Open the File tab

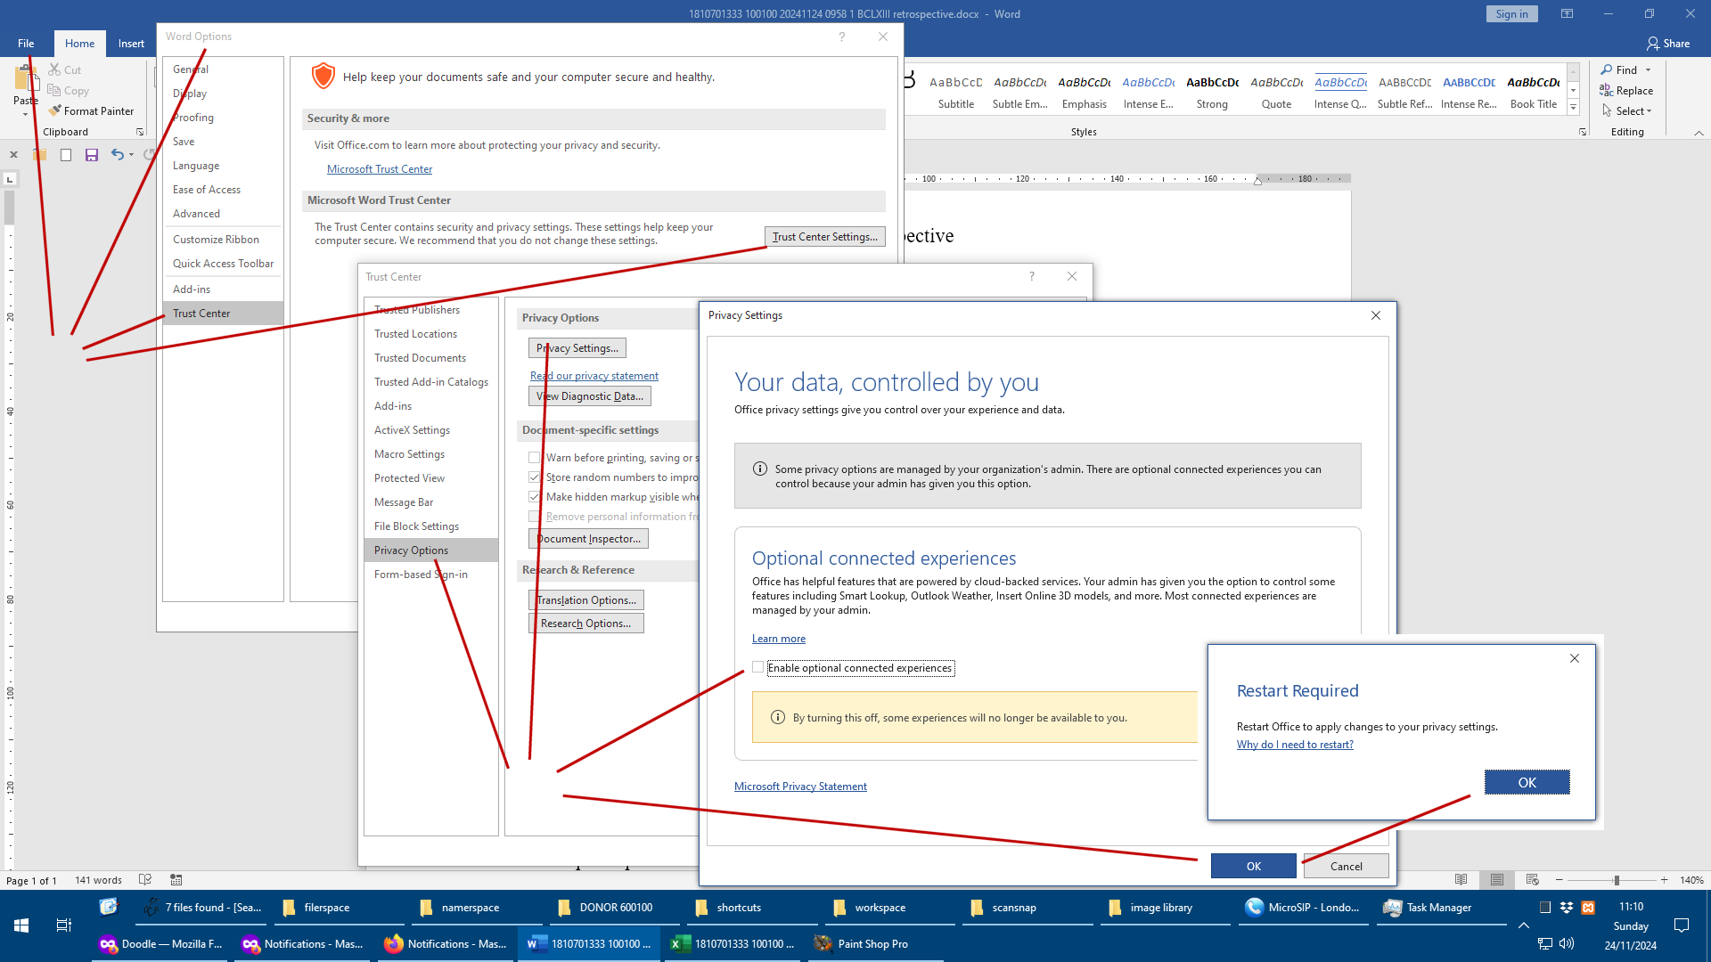pyautogui.click(x=26, y=44)
